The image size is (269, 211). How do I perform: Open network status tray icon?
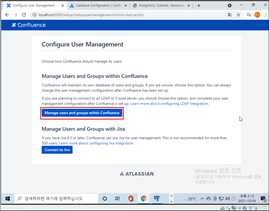pyautogui.click(x=221, y=199)
